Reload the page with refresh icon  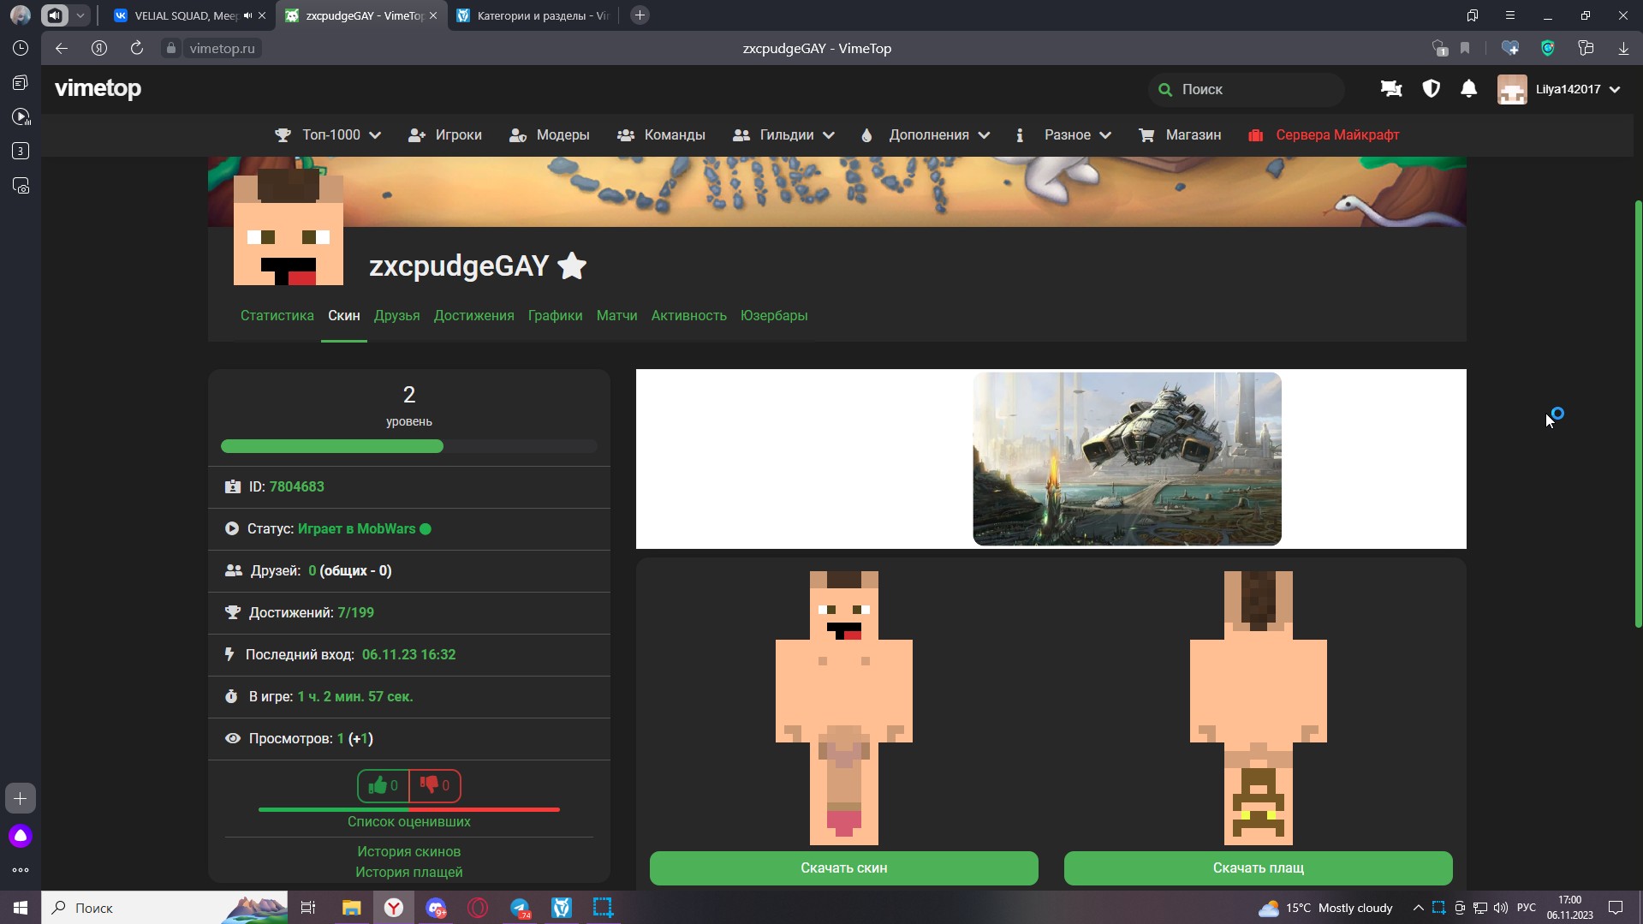137,49
